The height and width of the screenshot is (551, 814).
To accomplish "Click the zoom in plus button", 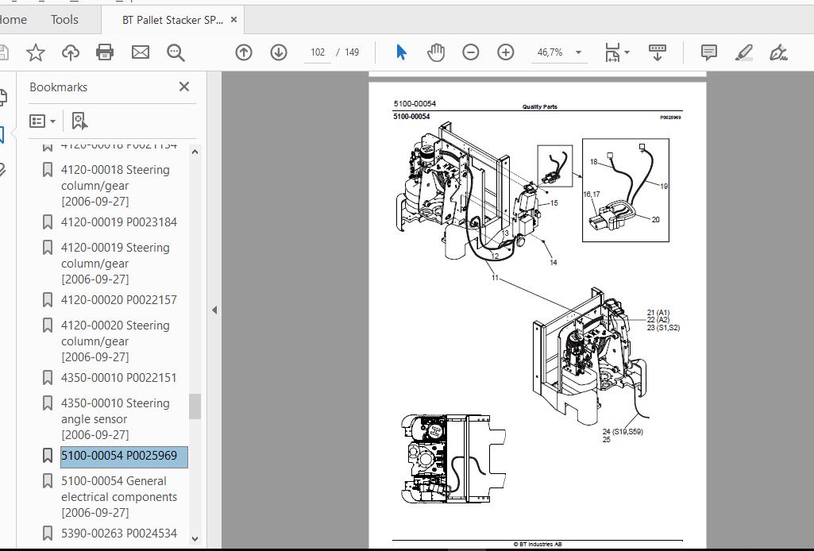I will (x=506, y=52).
